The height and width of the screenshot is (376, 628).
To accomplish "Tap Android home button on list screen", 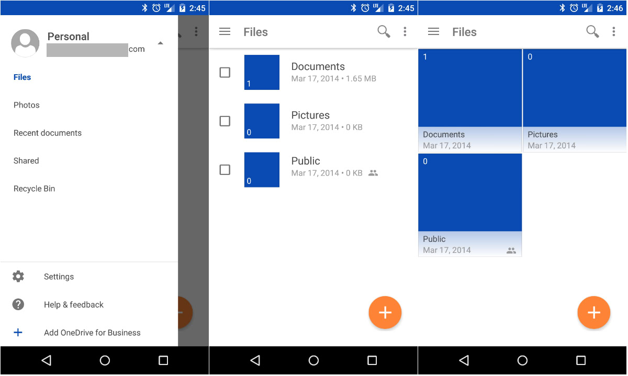I will (x=313, y=360).
